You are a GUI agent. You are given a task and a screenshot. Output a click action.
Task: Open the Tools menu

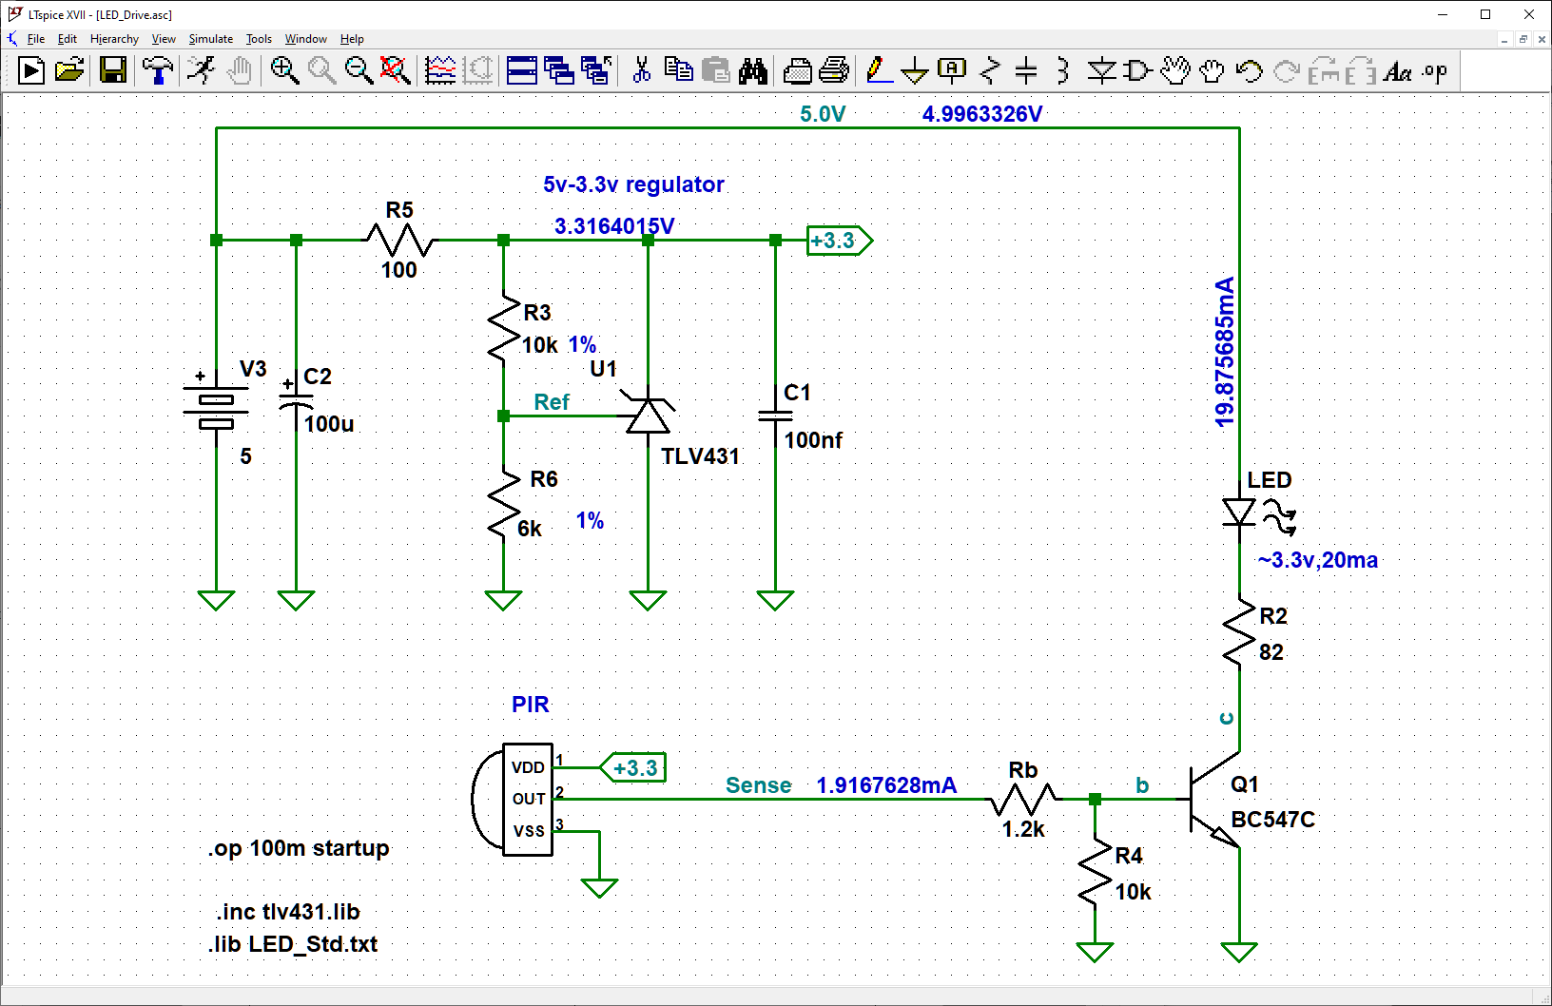259,39
